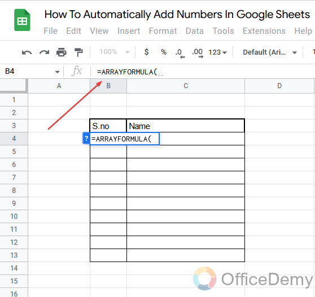Open the View menu
315x297 pixels.
coord(99,31)
